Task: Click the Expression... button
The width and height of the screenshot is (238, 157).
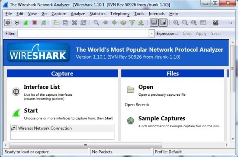Action: pyautogui.click(x=167, y=33)
